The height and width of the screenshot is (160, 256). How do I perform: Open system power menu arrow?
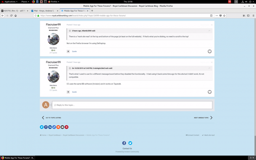[x=254, y=2]
